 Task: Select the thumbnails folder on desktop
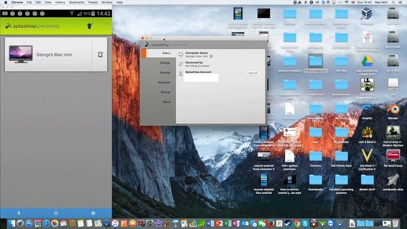[x=315, y=181]
